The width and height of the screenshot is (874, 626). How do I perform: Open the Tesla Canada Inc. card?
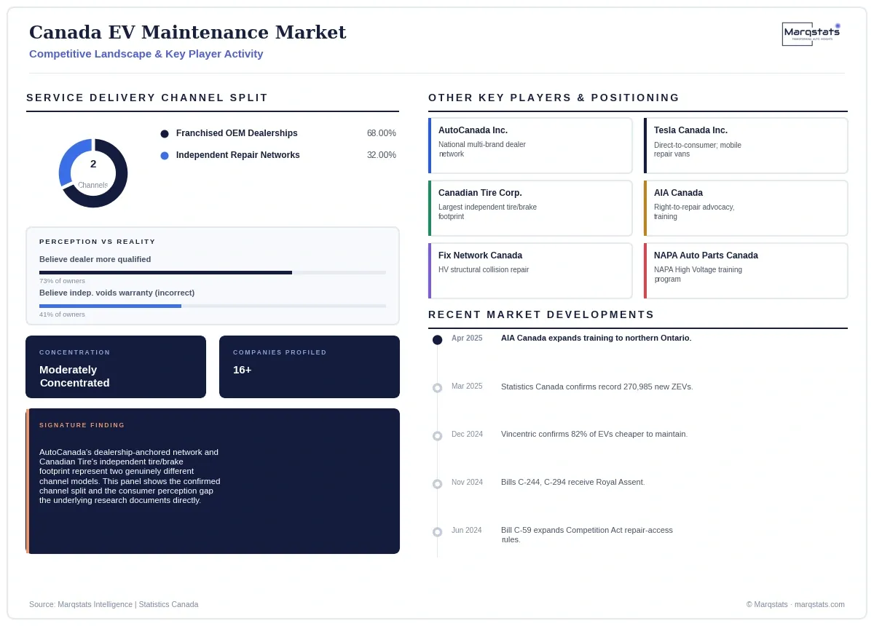pos(746,146)
